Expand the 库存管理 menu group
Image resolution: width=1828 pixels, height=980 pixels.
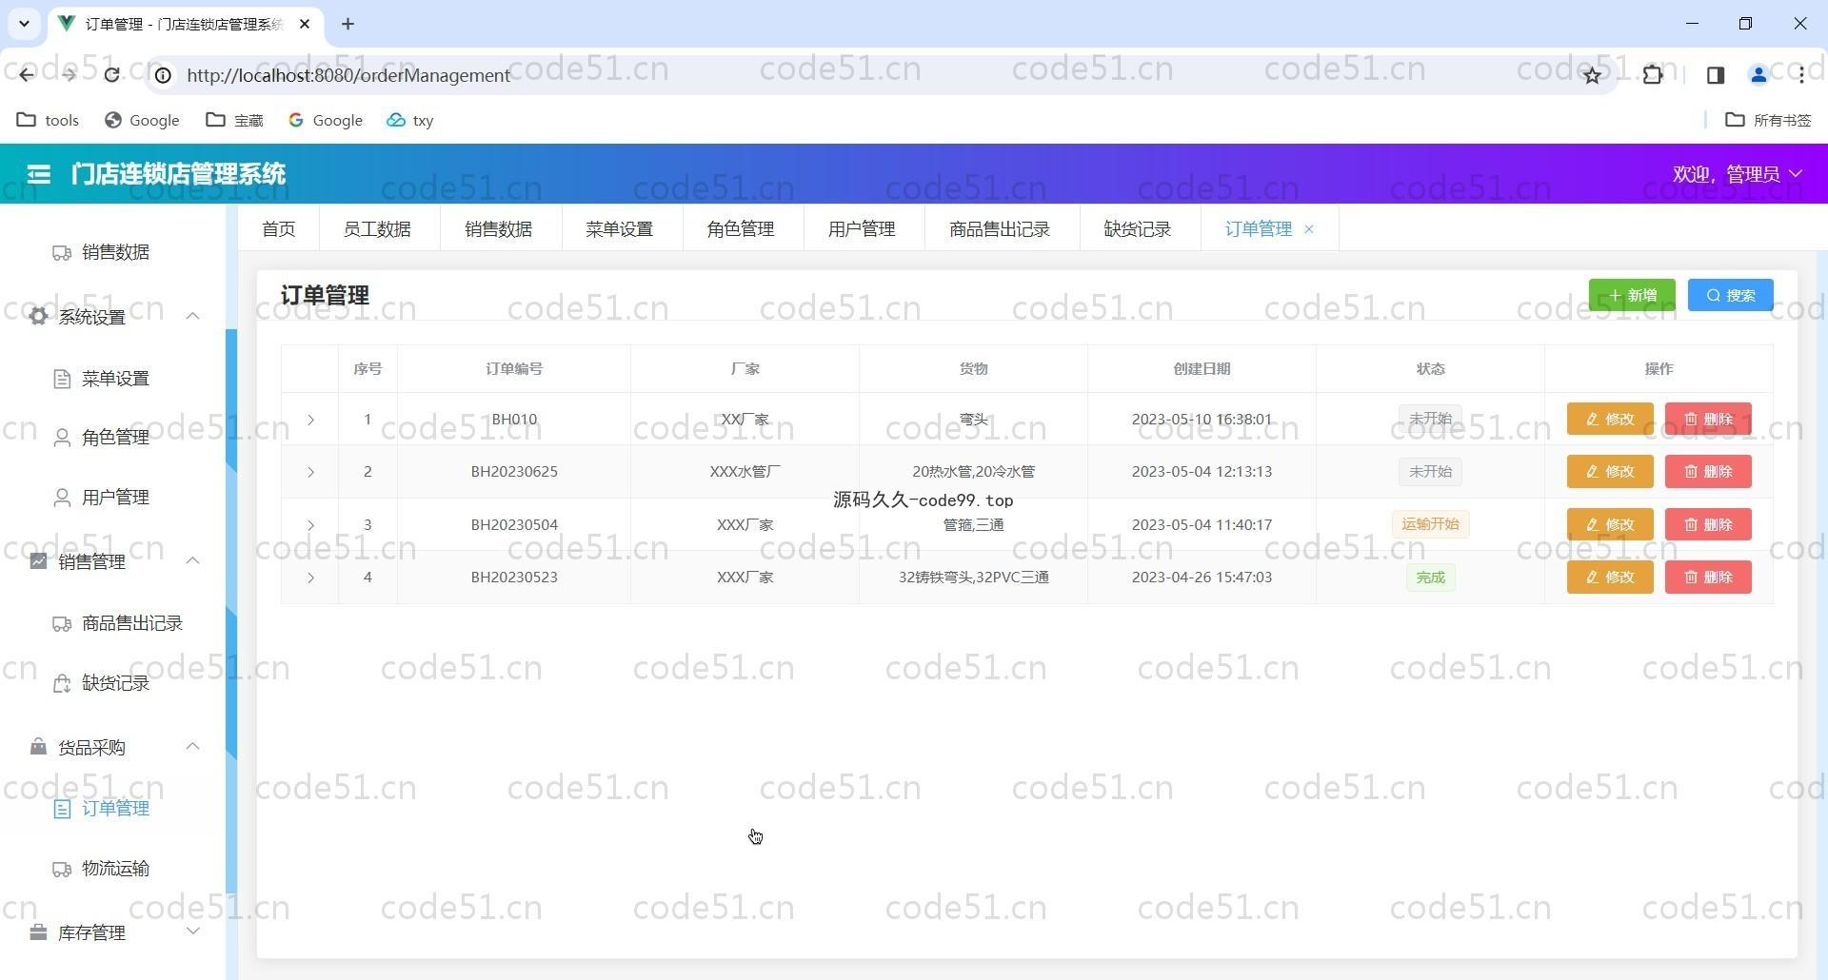(192, 931)
